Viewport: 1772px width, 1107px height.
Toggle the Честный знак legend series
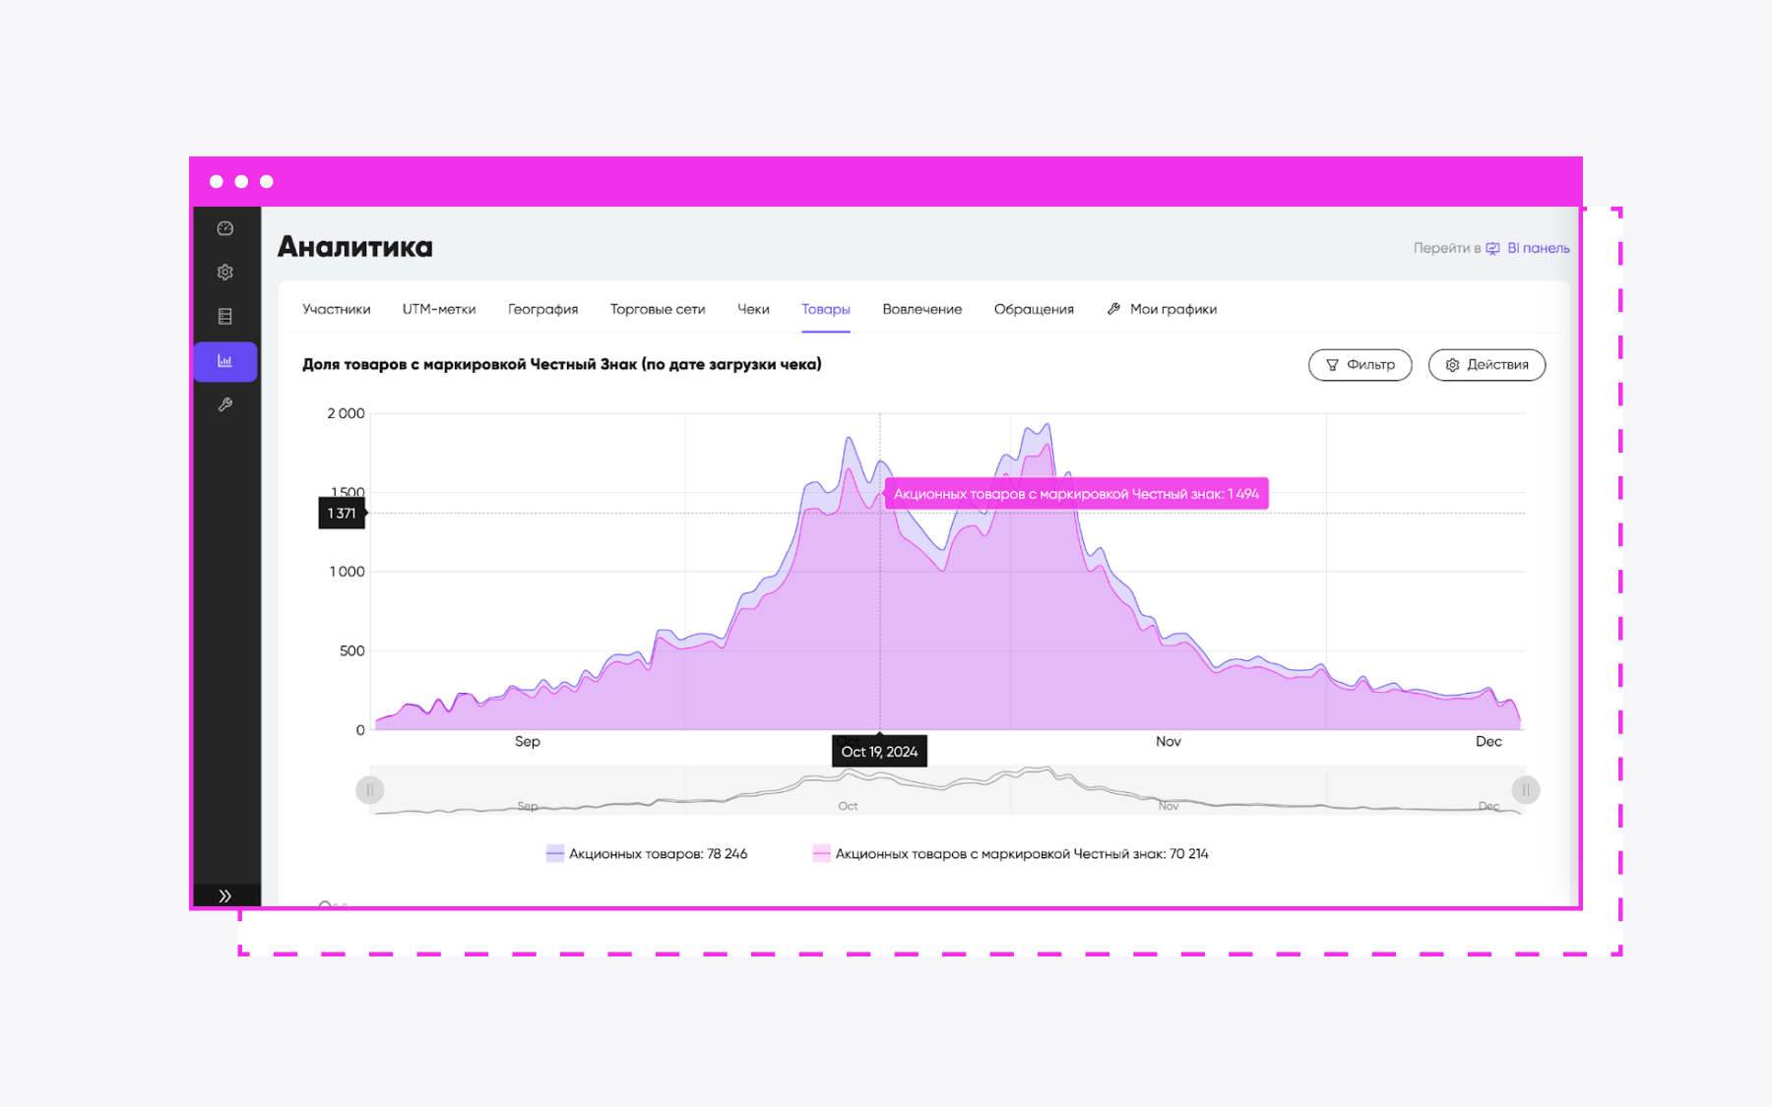pyautogui.click(x=1011, y=854)
